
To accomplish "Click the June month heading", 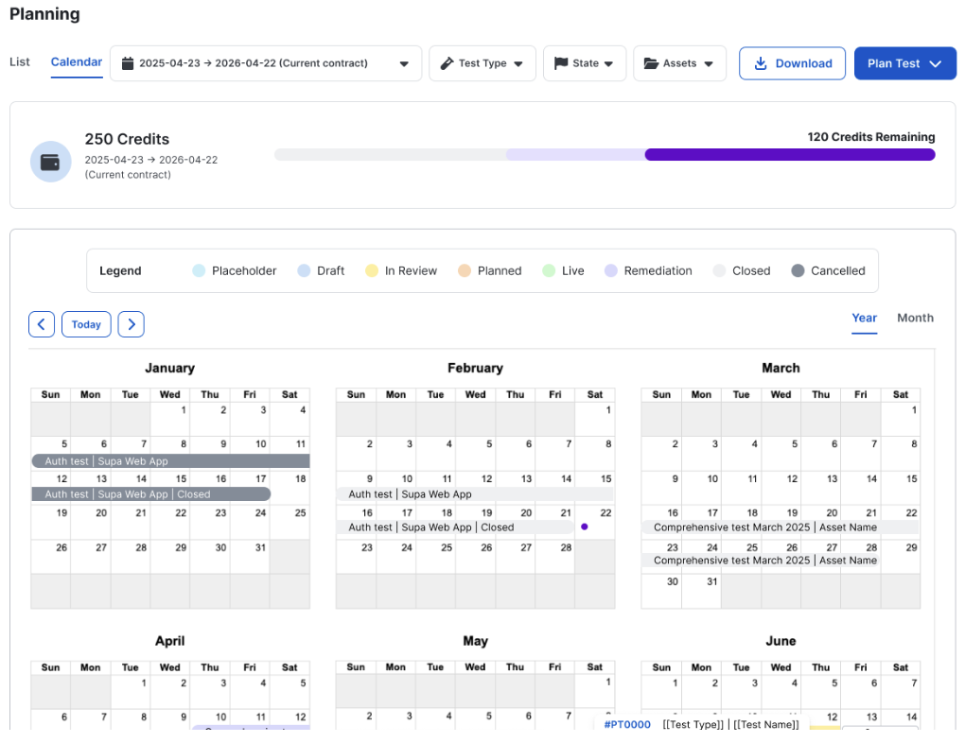I will 781,641.
